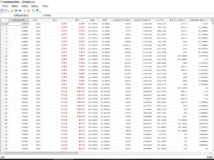Select the 年份 column header
Viewport: 214px width, 160px height.
35,20
